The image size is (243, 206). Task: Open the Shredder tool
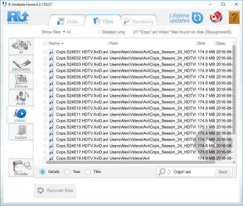point(21,168)
